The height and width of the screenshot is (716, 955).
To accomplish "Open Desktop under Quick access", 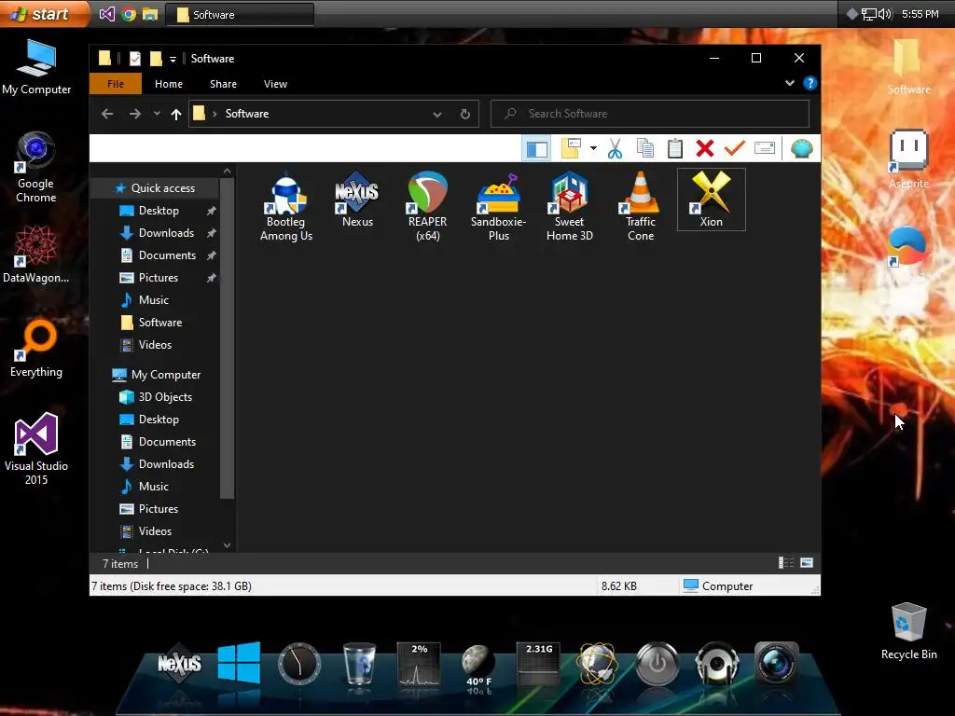I will click(159, 211).
